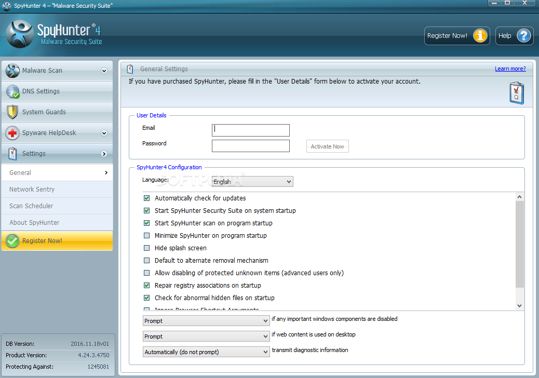The width and height of the screenshot is (539, 378).
Task: Select Scan Scheduler settings page
Action: [x=57, y=206]
